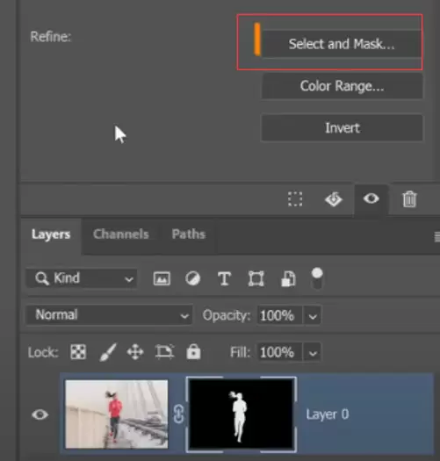Image resolution: width=440 pixels, height=461 pixels.
Task: Load selection from mask icon
Action: (x=295, y=199)
